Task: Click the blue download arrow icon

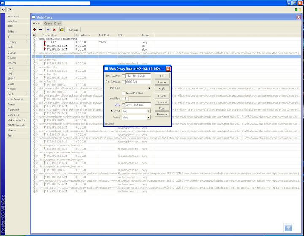Action: point(288,227)
